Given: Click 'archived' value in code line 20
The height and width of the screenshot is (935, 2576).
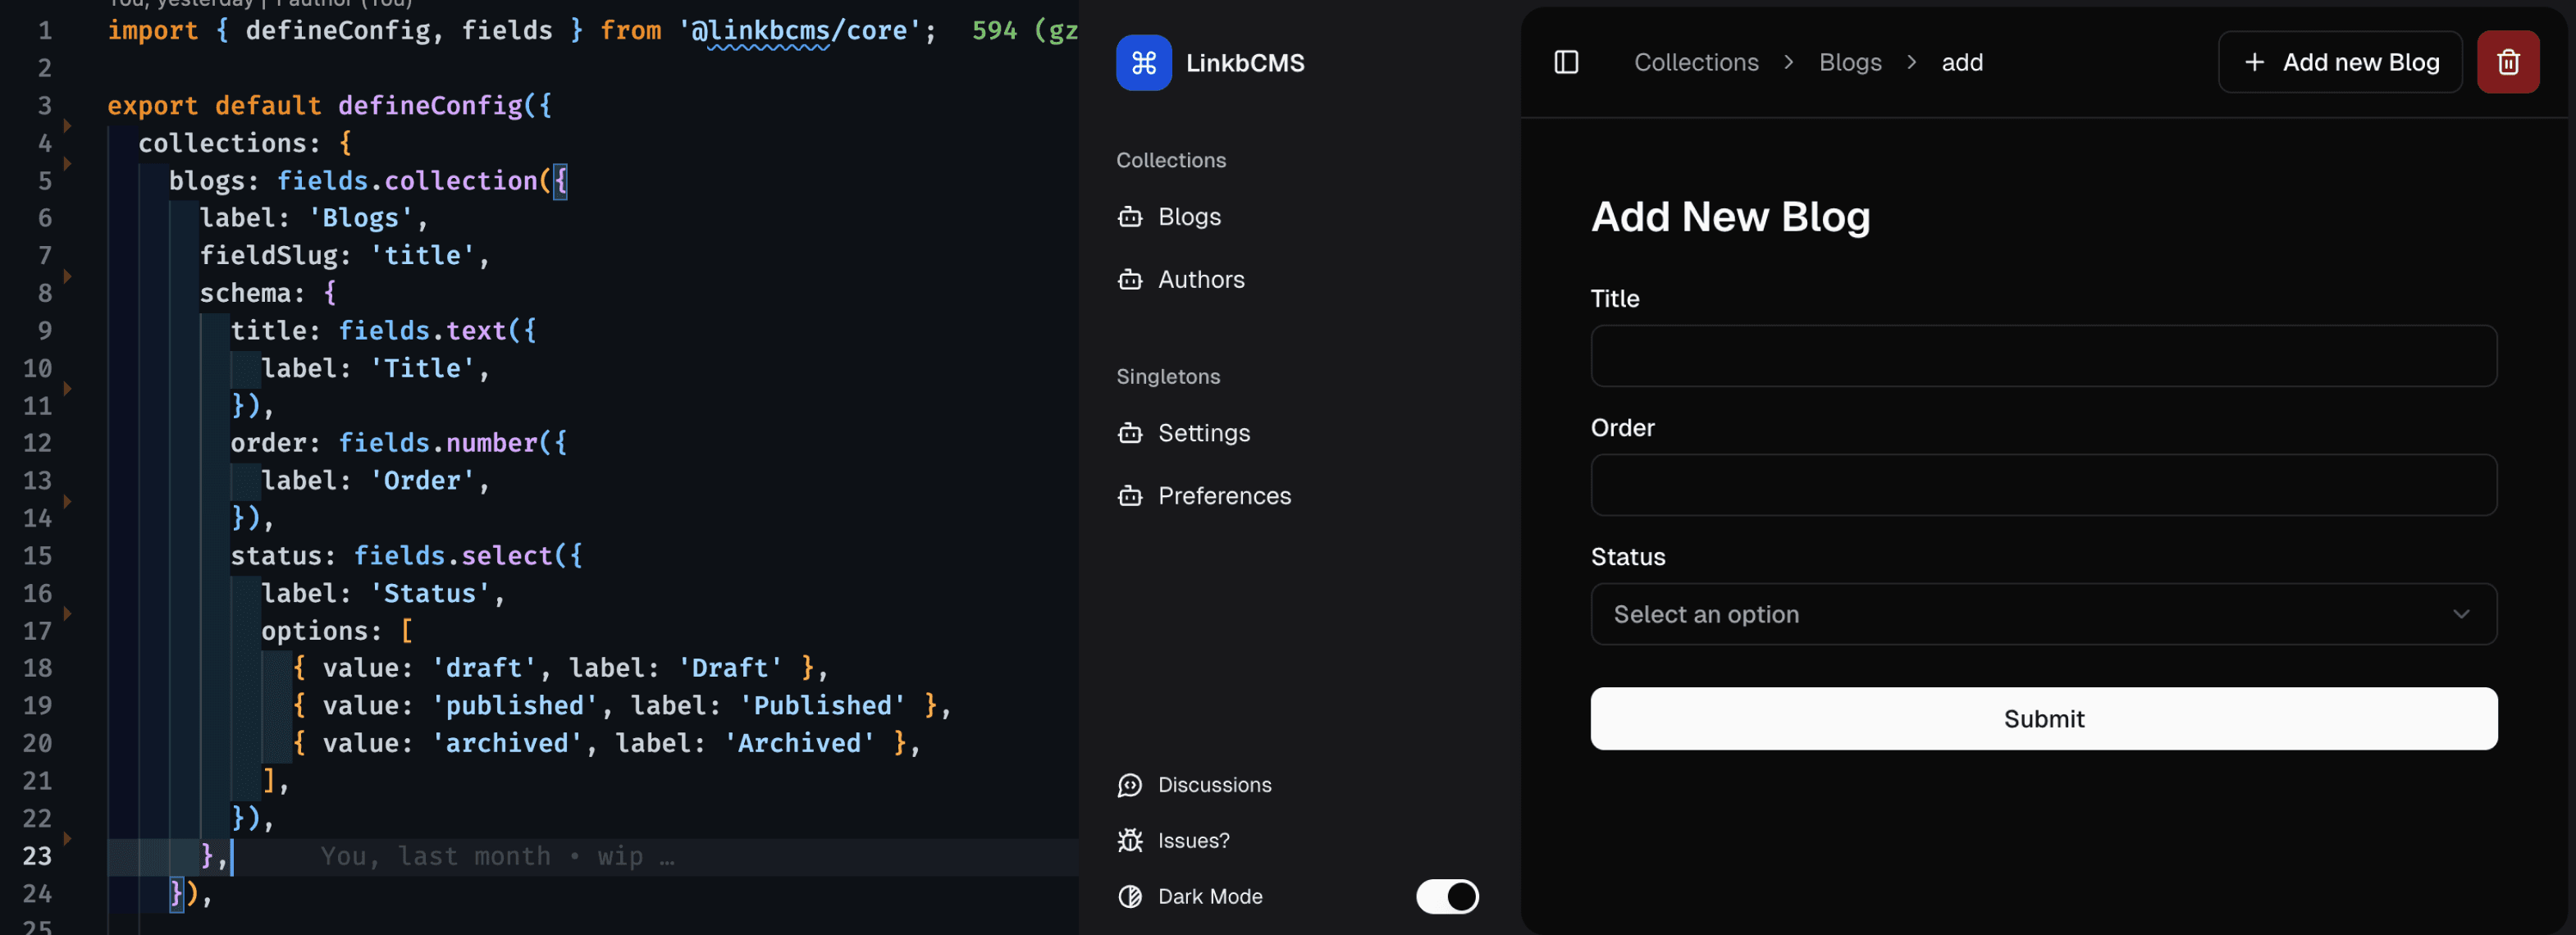Looking at the screenshot, I should click(506, 743).
